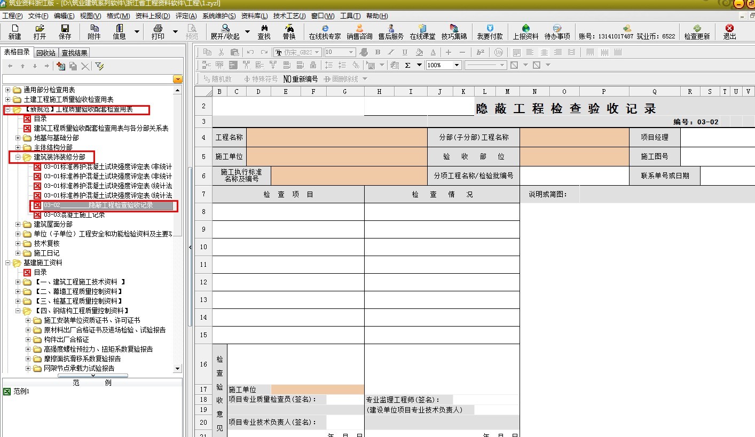Open the 附件 (Attachment) tool
The image size is (755, 437).
tap(94, 31)
